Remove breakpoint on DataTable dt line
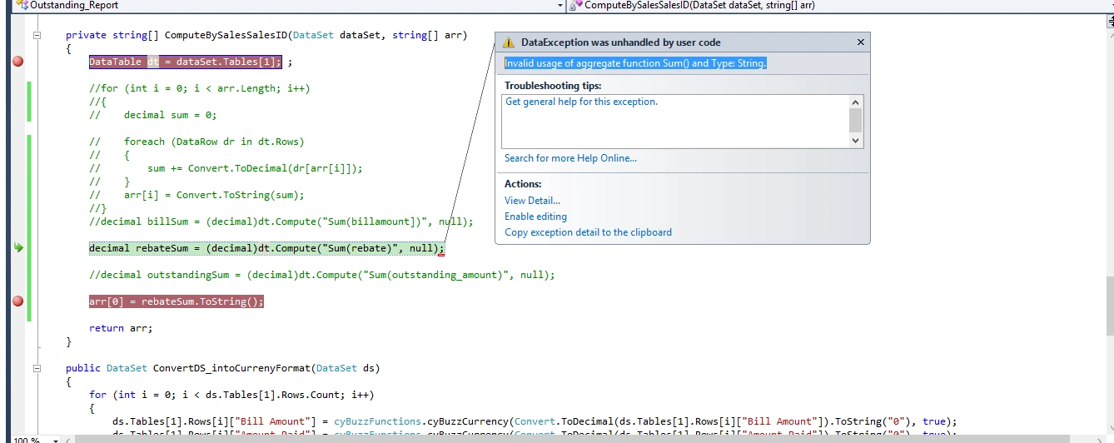The height and width of the screenshot is (443, 1114). click(x=17, y=62)
